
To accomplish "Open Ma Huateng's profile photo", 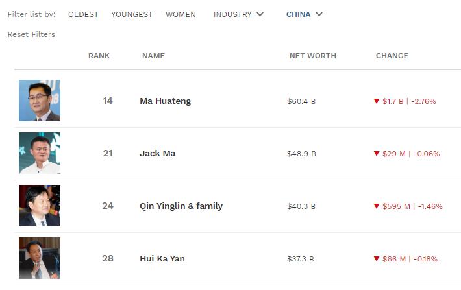I will [x=40, y=101].
